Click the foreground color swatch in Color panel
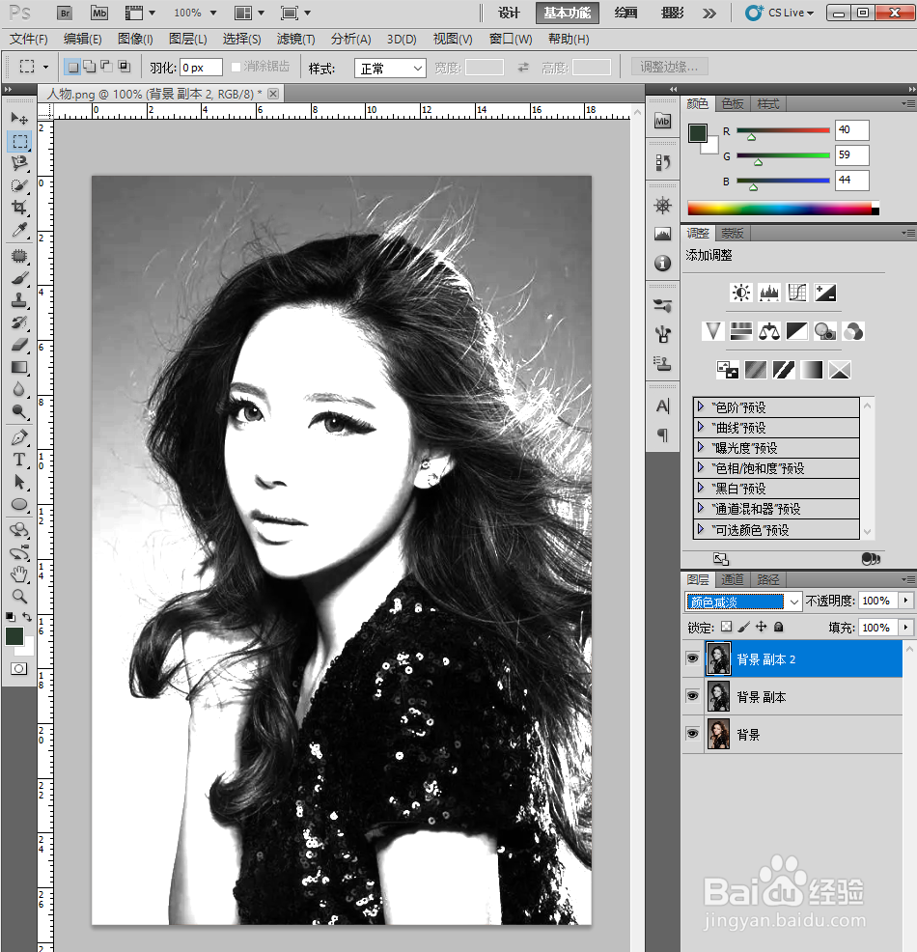 pos(697,133)
